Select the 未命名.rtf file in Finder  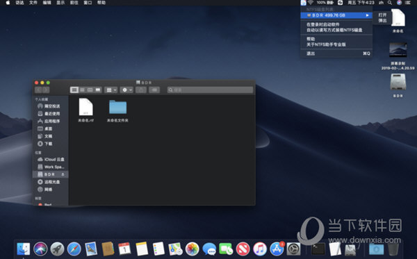[x=85, y=110]
